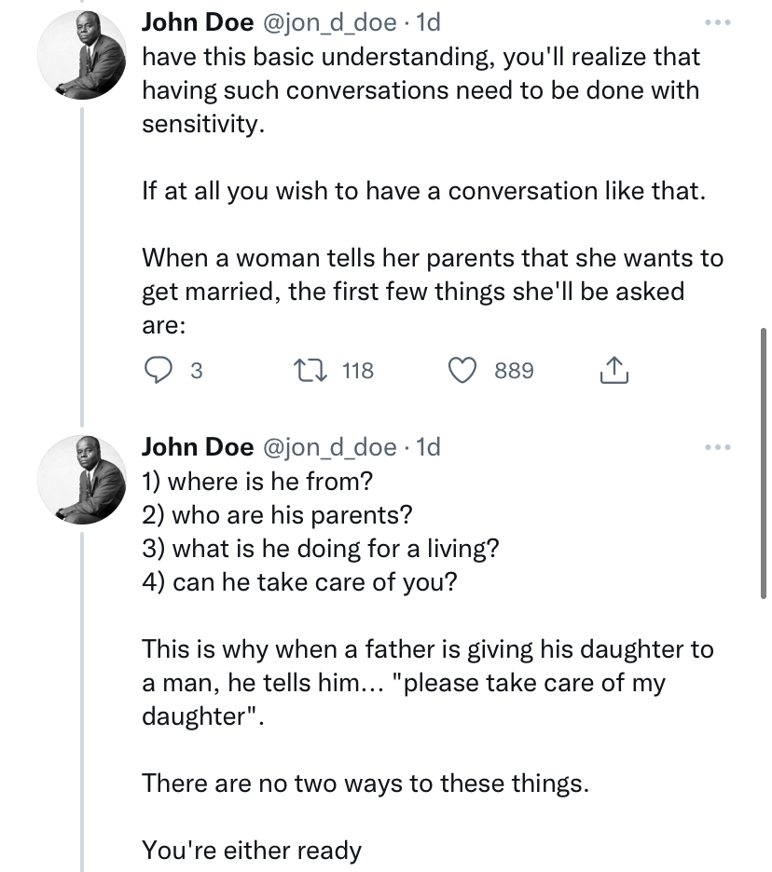Tap the share icon on first tweet
This screenshot has width=772, height=872.
click(x=613, y=371)
